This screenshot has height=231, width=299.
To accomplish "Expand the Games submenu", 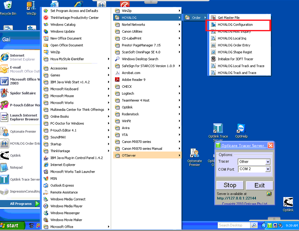I will [x=77, y=75].
